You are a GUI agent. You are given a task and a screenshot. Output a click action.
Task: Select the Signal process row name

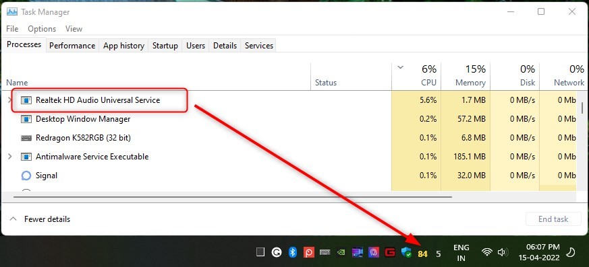[47, 176]
